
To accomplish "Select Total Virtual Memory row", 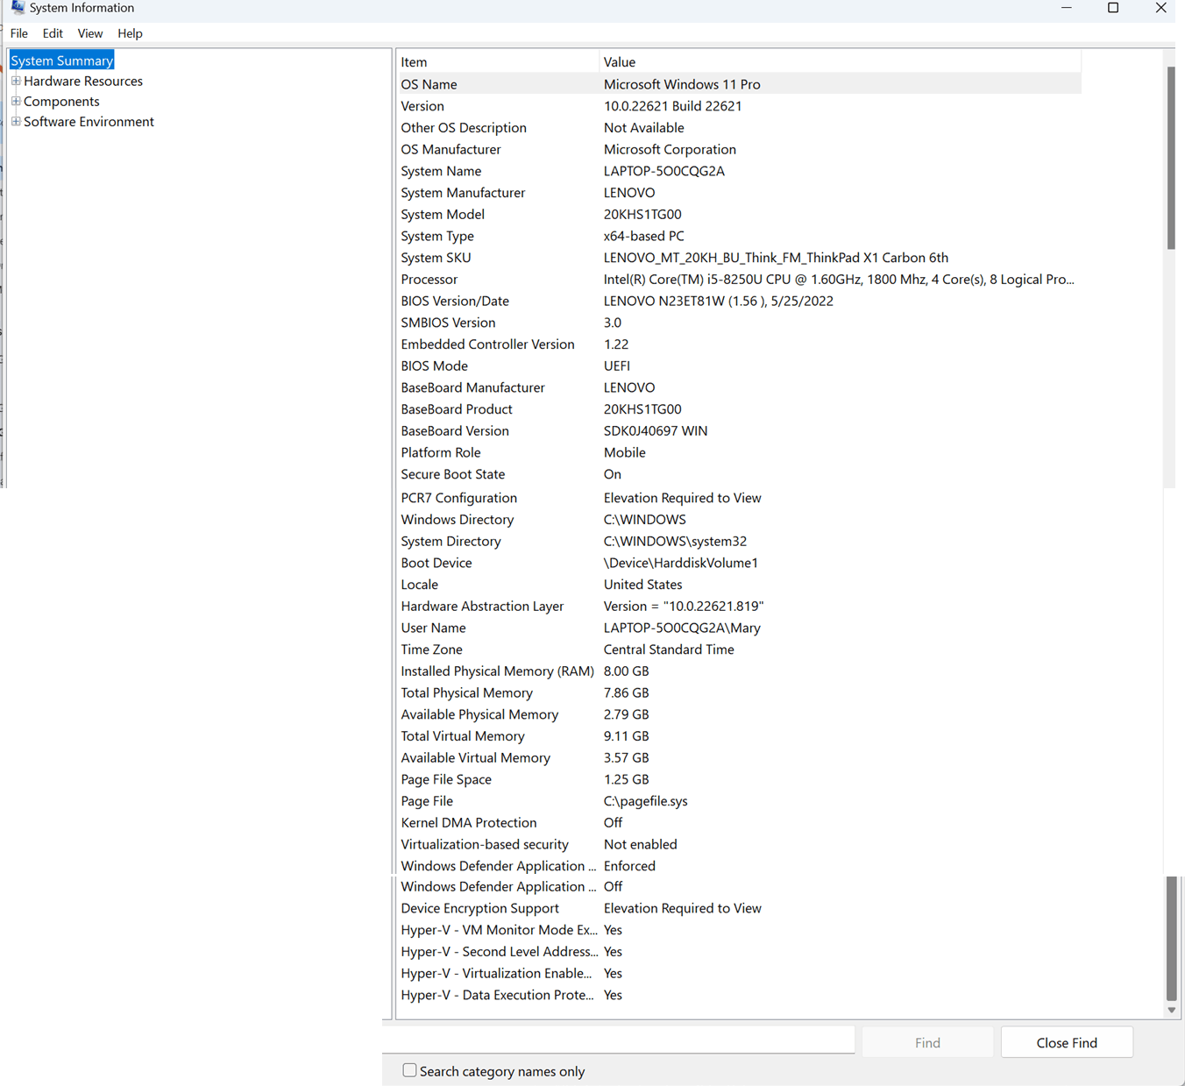I will point(739,736).
